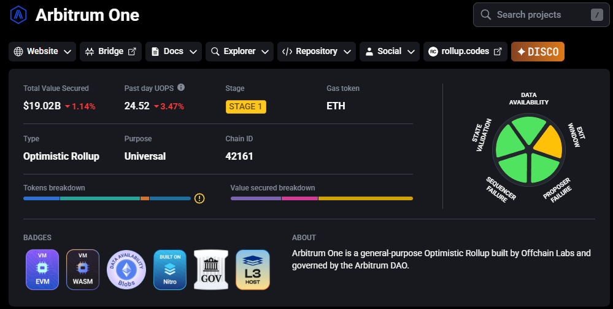Click the tokens breakdown warning icon
Viewport: 613px width, 309px height.
click(199, 198)
